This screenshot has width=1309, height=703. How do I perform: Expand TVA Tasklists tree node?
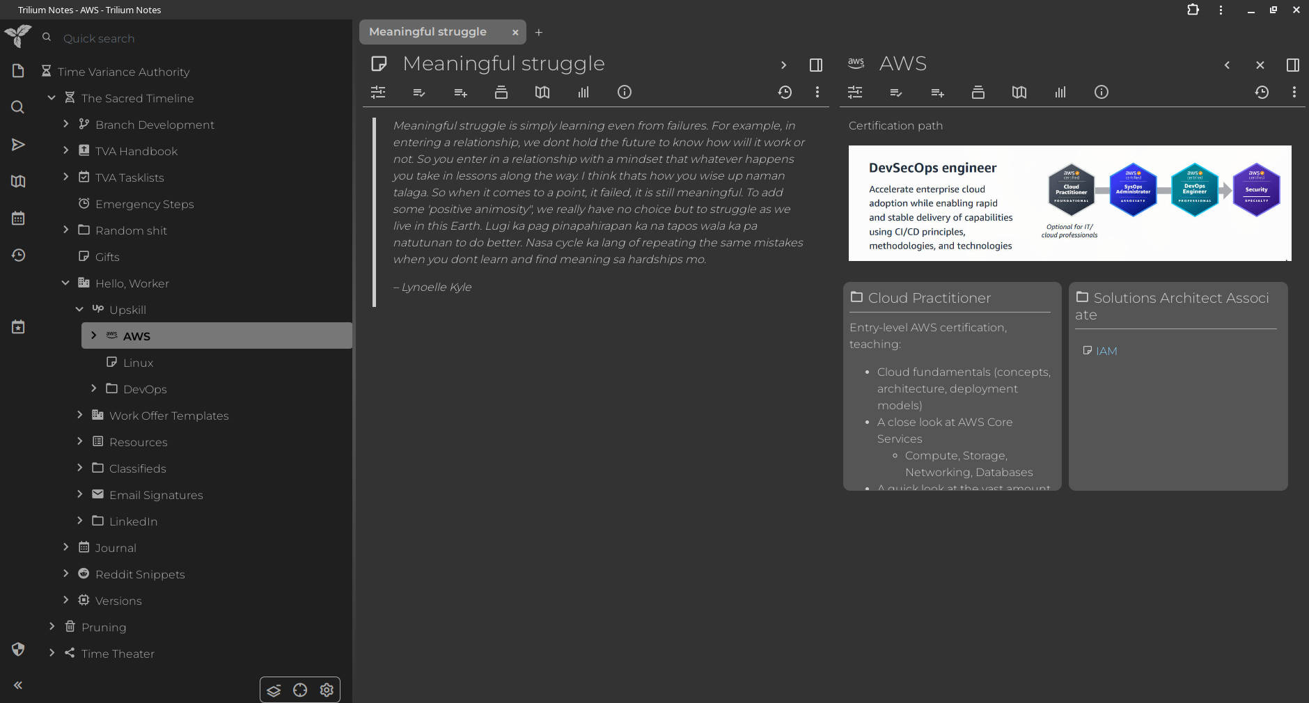click(x=65, y=177)
